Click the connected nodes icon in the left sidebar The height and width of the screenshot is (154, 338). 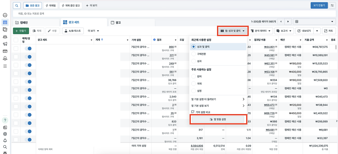pos(5,58)
